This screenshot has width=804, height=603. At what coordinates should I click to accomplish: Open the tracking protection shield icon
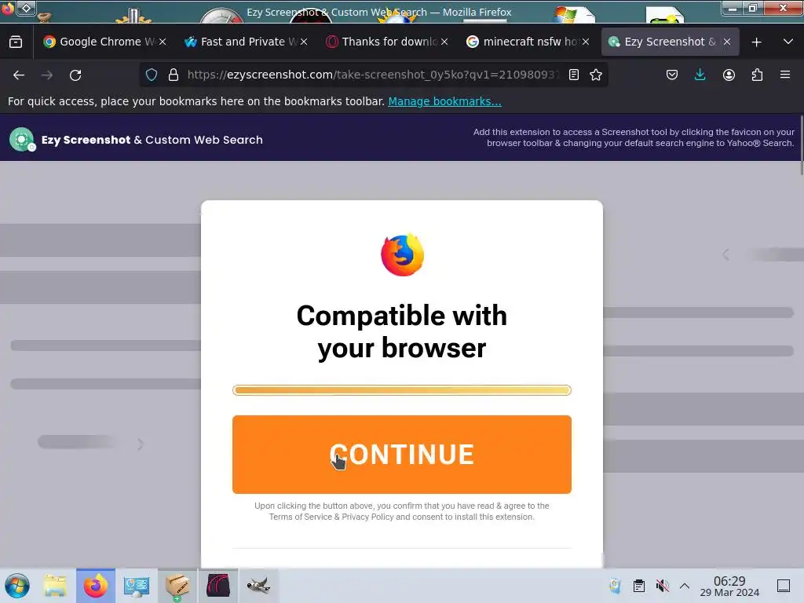[x=152, y=75]
